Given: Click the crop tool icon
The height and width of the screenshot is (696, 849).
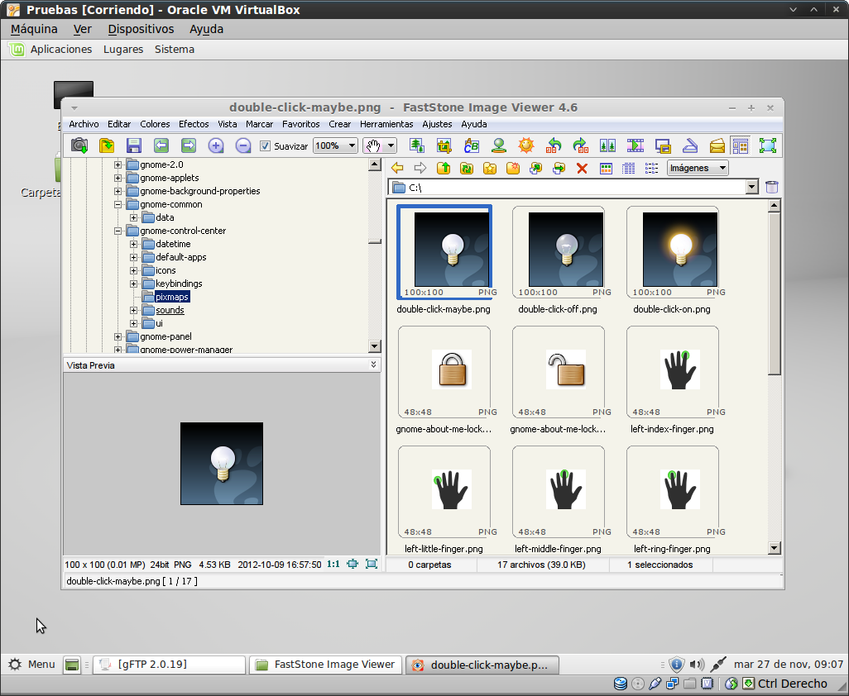Looking at the screenshot, I should click(x=444, y=145).
